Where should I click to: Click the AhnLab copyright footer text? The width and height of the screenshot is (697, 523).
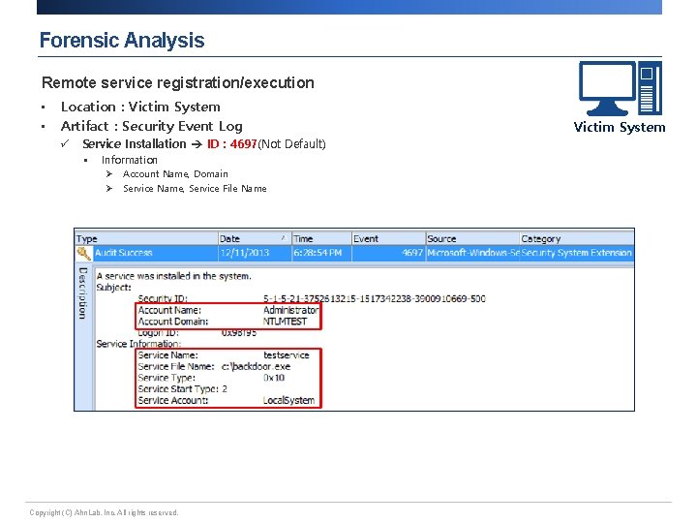[x=104, y=512]
